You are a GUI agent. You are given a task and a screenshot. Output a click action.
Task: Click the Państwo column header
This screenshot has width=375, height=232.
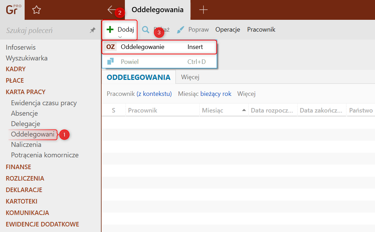[361, 110]
